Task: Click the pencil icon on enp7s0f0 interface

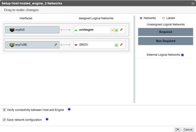Action: point(56,45)
